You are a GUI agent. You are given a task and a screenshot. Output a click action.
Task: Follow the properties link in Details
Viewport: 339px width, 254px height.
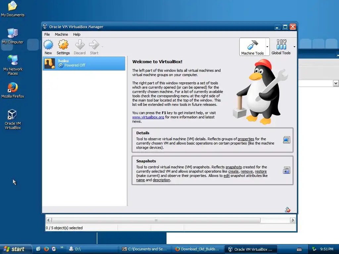point(246,139)
